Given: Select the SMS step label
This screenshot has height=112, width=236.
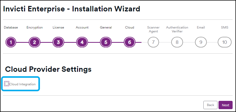Looking at the screenshot, I should (x=225, y=27).
